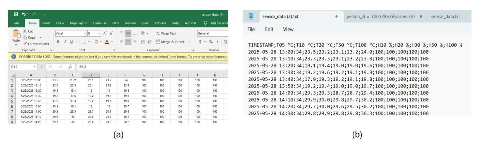
Task: Switch to the Draw ribbon tab
Action: (x=60, y=23)
